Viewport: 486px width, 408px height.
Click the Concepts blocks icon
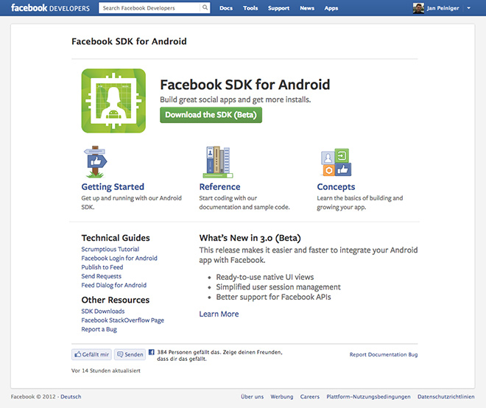(337, 162)
